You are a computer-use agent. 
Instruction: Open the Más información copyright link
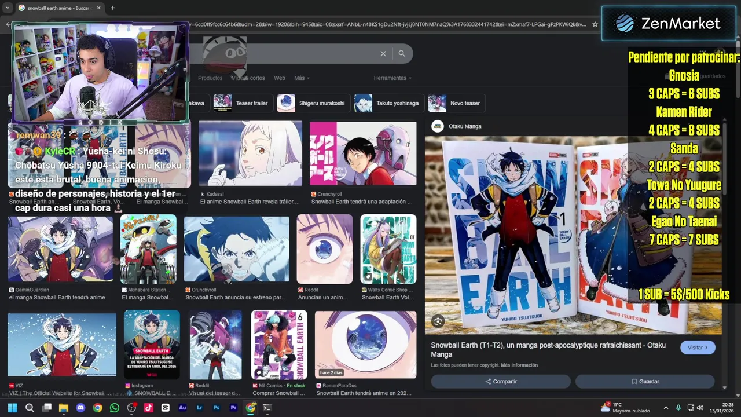tap(519, 365)
